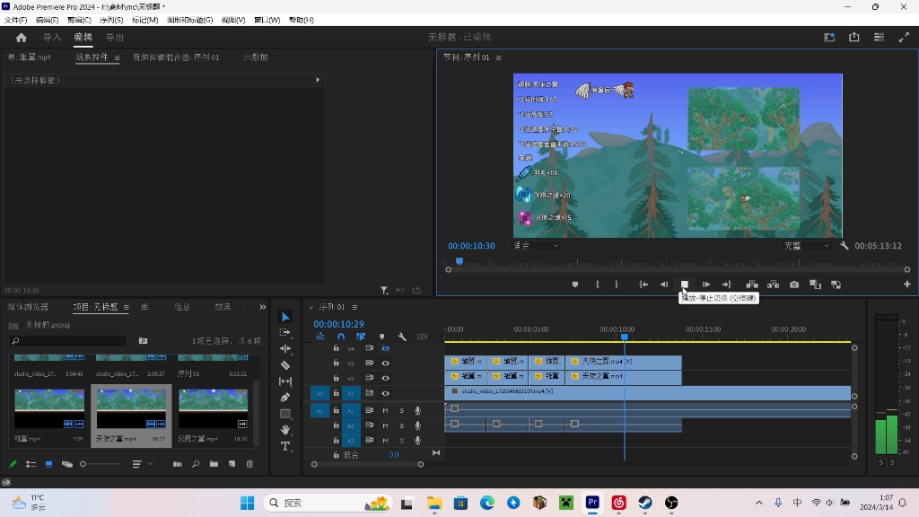The image size is (919, 517).
Task: Expand hidden panel tabs chevron in project panel
Action: [263, 307]
